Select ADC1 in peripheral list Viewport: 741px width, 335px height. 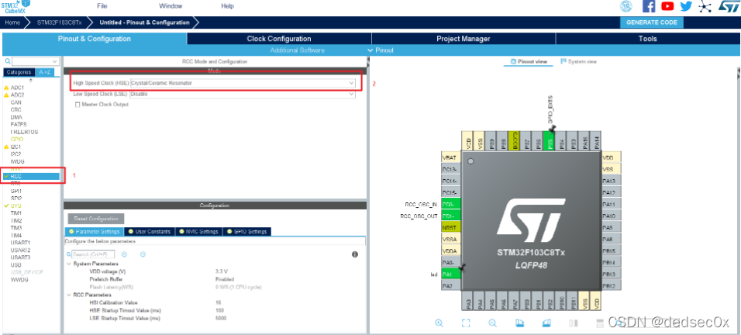coord(17,88)
